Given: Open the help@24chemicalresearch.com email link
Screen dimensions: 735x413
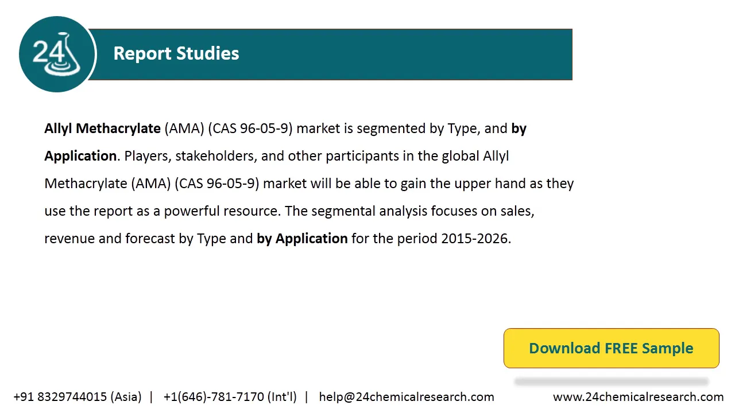Looking at the screenshot, I should pos(407,396).
